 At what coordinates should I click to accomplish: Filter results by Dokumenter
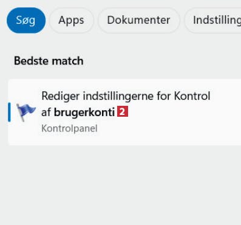(x=139, y=20)
